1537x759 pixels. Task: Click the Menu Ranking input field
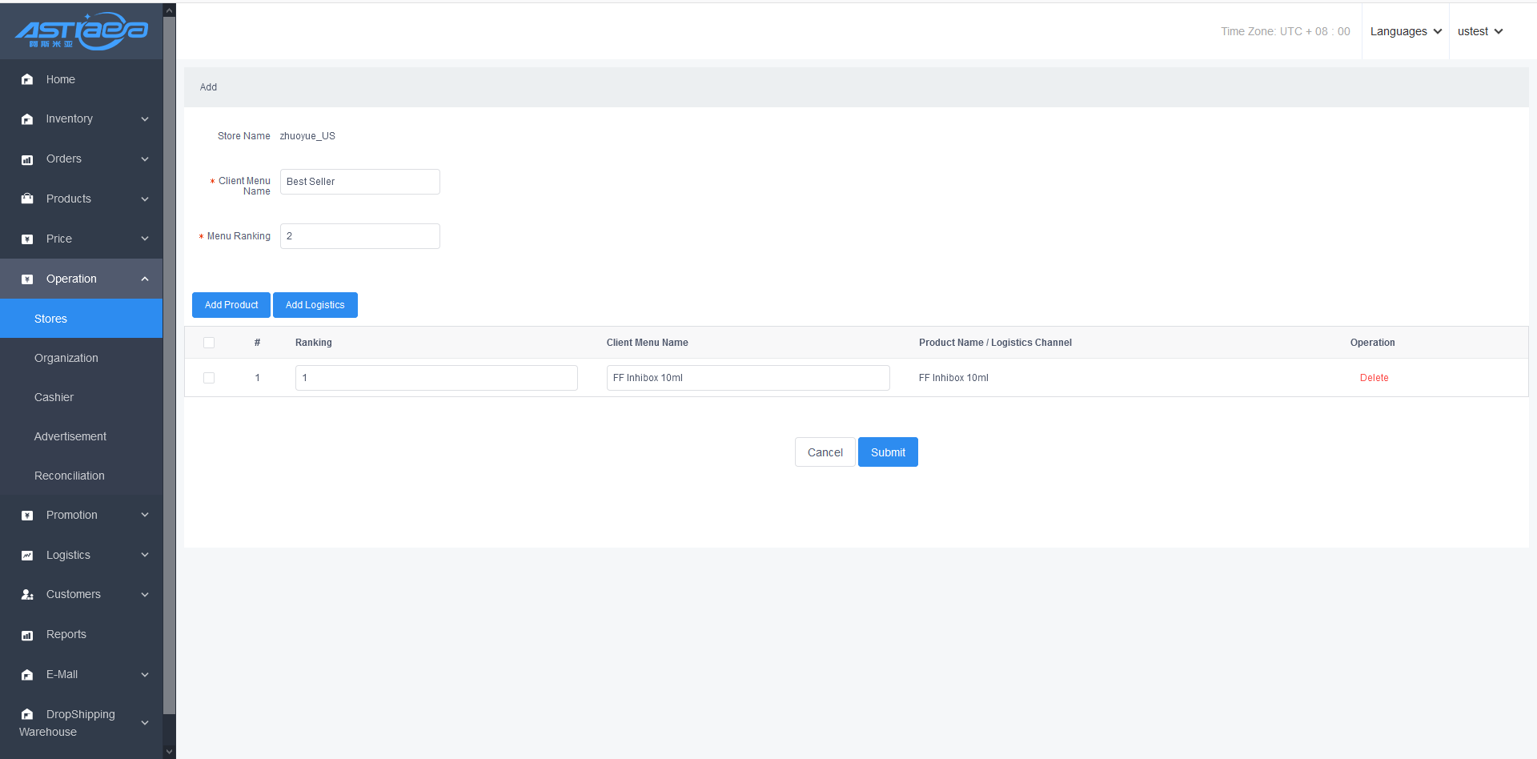[x=359, y=236]
